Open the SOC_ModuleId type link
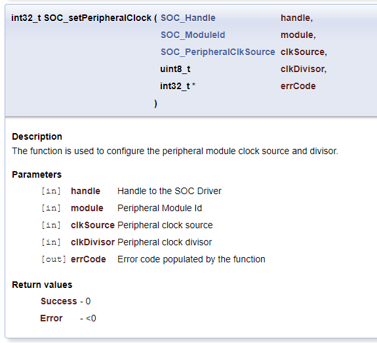Screen dimensions: 377x343 click(x=193, y=35)
